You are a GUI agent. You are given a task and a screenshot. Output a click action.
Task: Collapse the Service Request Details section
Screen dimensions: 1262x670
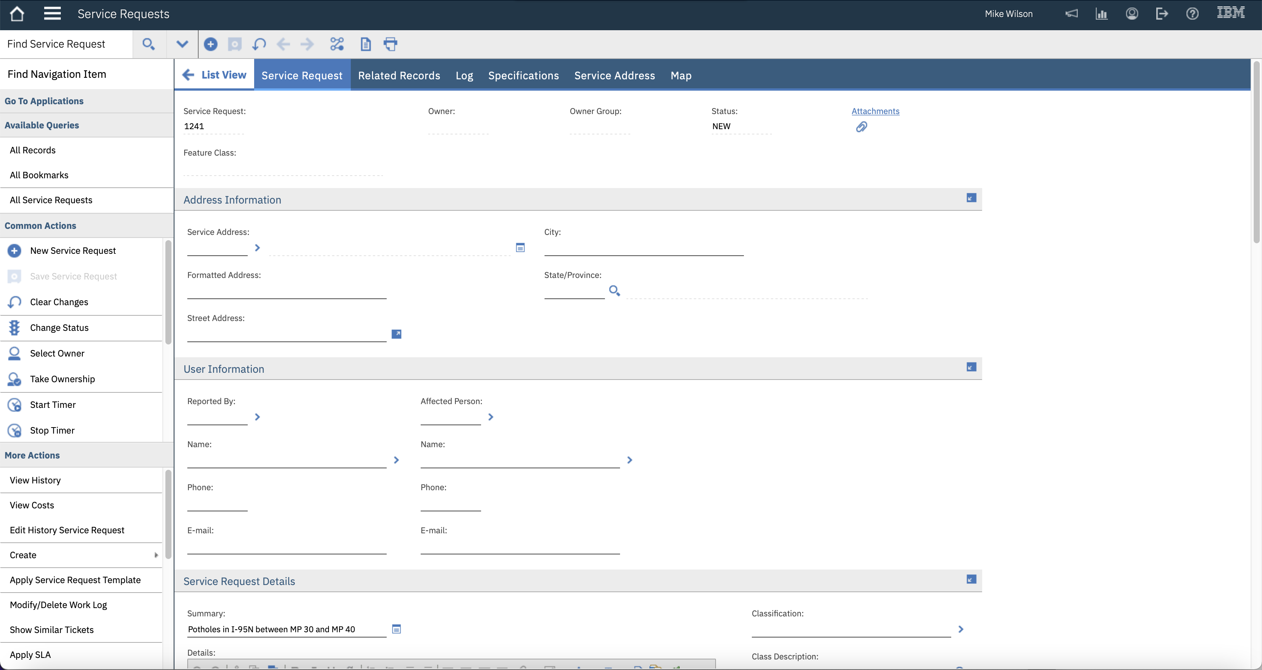tap(971, 579)
